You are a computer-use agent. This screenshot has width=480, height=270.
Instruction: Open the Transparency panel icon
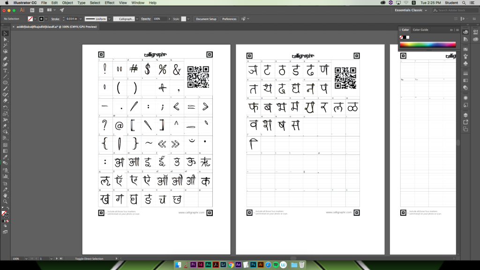[465, 88]
